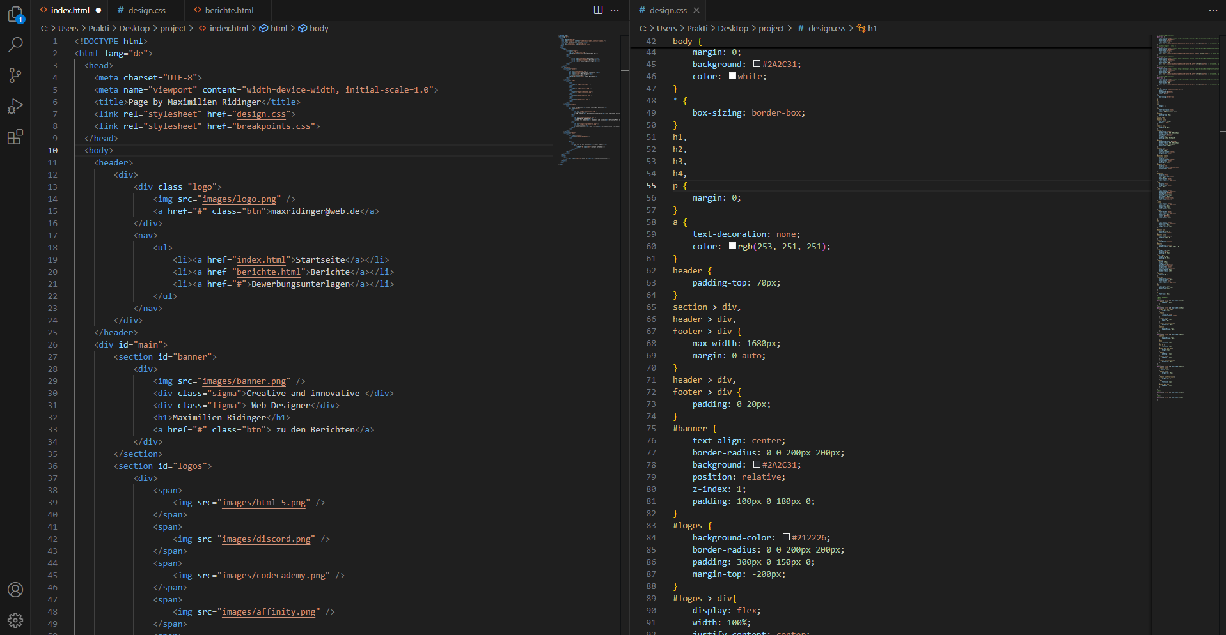Click the #212226 color swatch in #logos
Image resolution: width=1226 pixels, height=635 pixels.
[x=786, y=538]
